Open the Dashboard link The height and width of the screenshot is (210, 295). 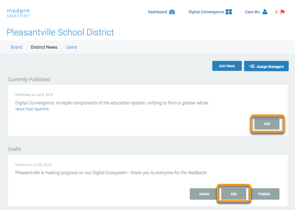[158, 12]
